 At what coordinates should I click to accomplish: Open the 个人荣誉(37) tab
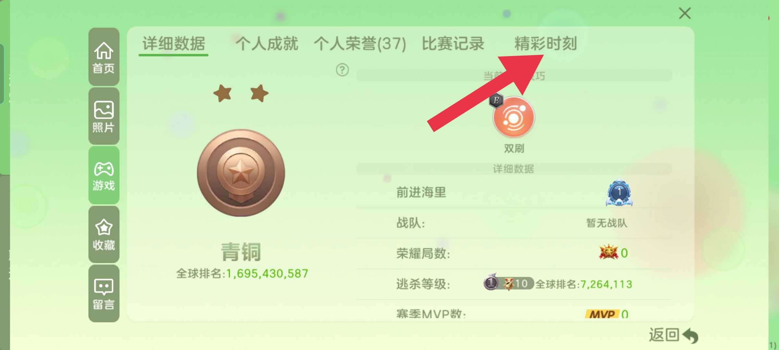tap(360, 44)
